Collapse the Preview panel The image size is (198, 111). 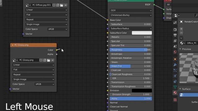pos(180,49)
